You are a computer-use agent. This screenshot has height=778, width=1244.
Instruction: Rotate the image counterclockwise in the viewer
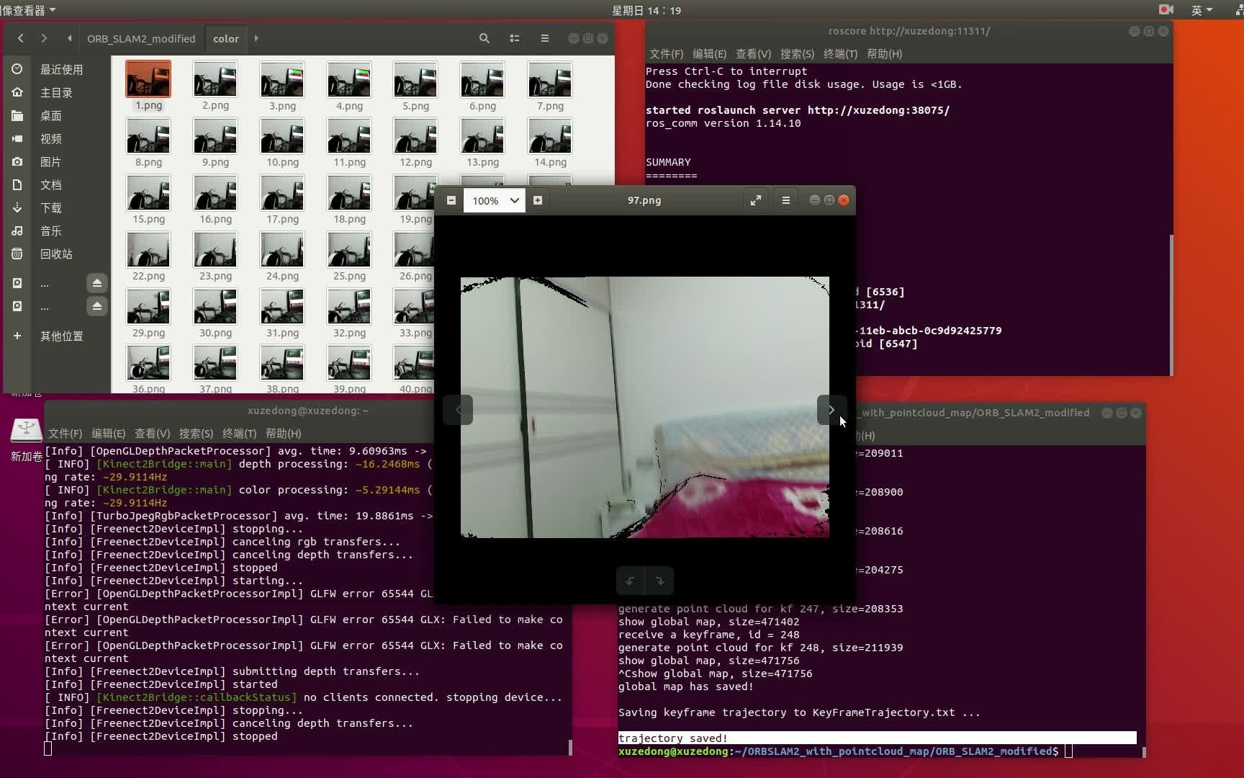(630, 581)
